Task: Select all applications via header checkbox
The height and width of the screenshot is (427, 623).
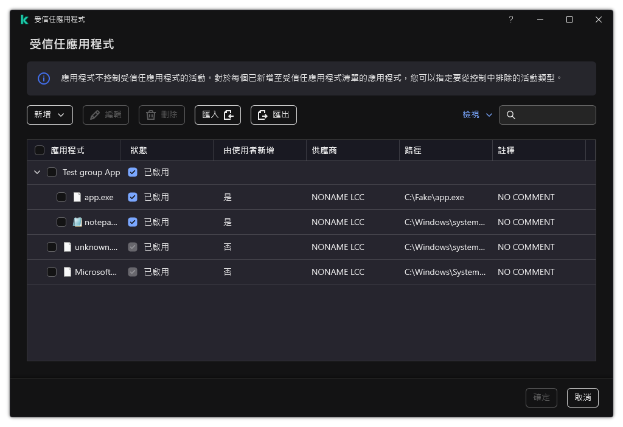Action: (x=40, y=150)
